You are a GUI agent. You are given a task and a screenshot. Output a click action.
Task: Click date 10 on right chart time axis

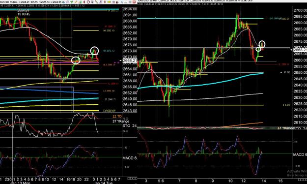click(x=230, y=181)
